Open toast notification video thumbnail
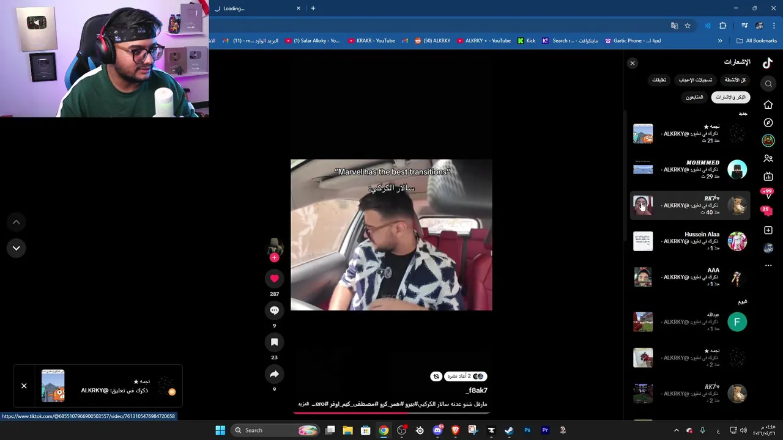Viewport: 783px width, 440px height. (53, 386)
